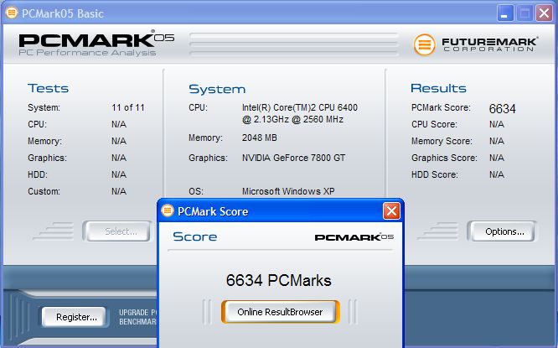Click the '11 of 11' system tests value
Image resolution: width=558 pixels, height=348 pixels.
point(128,107)
